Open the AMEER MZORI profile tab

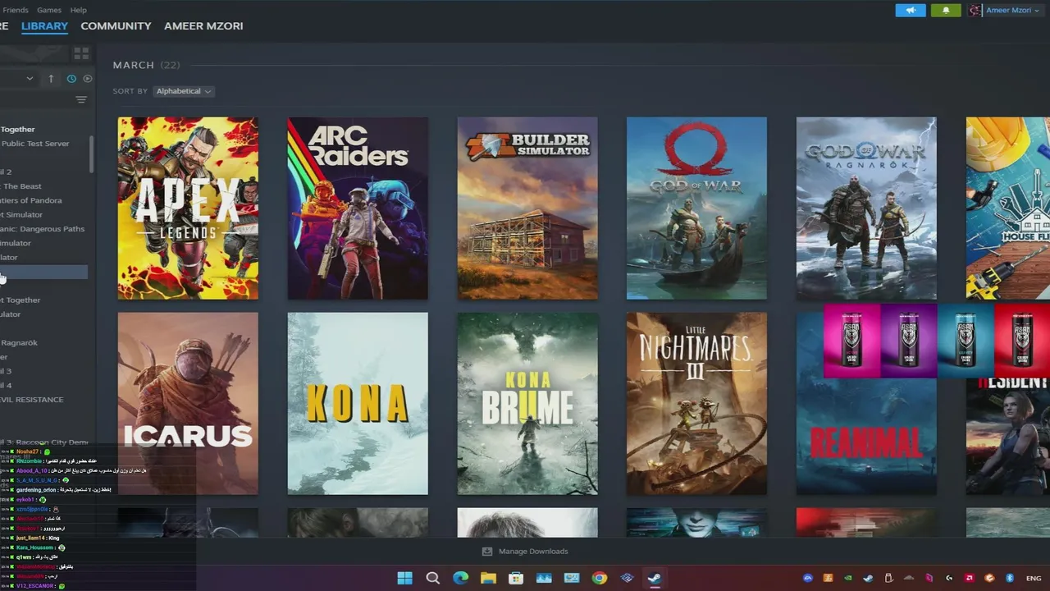click(x=203, y=26)
